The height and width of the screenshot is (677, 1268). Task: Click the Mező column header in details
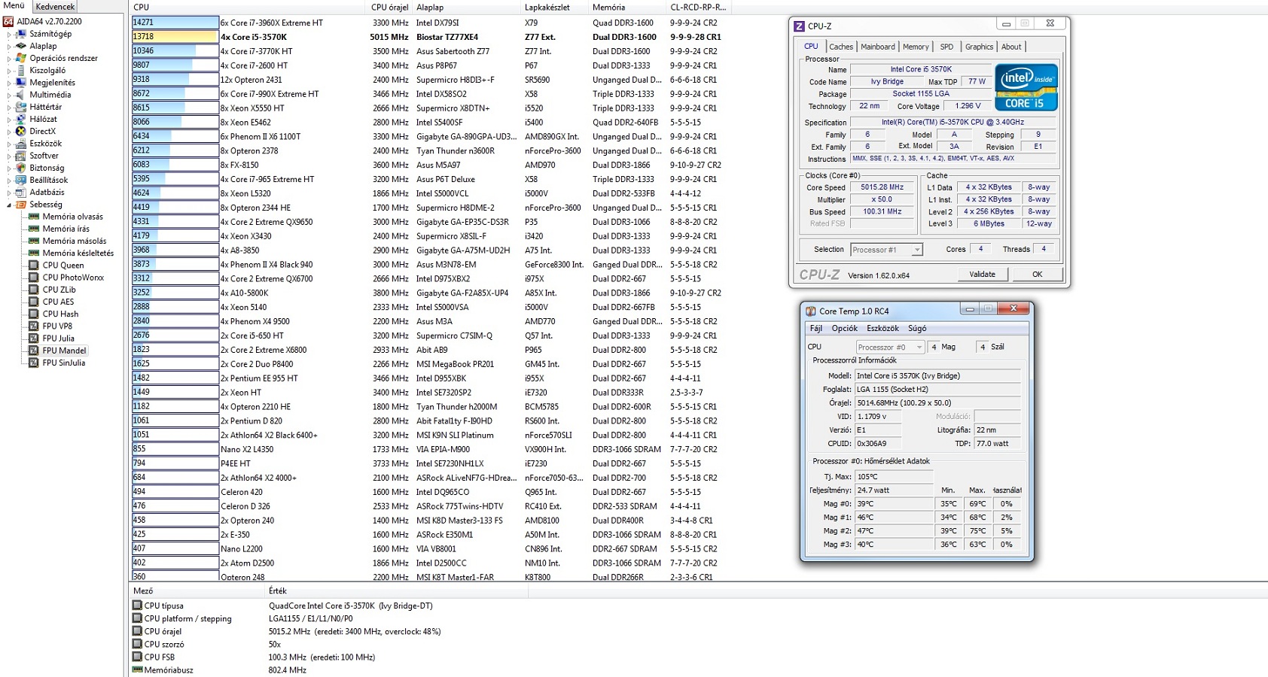(197, 591)
